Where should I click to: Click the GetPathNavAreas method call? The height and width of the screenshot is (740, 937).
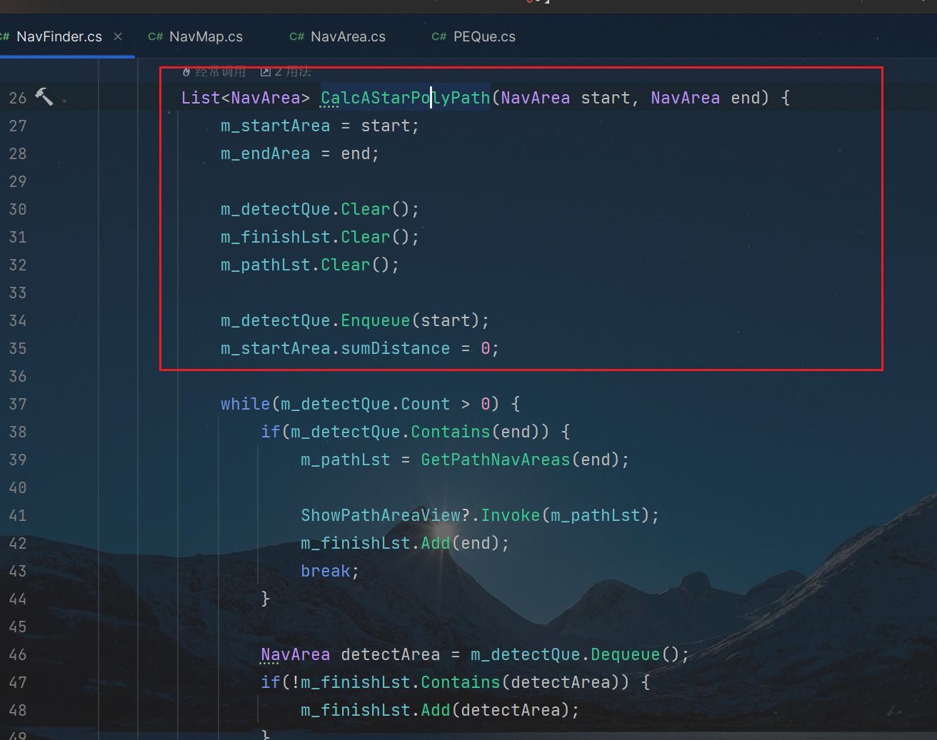point(495,460)
